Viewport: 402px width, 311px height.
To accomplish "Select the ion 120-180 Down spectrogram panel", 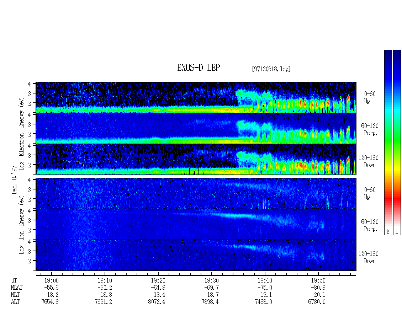I will (196, 256).
